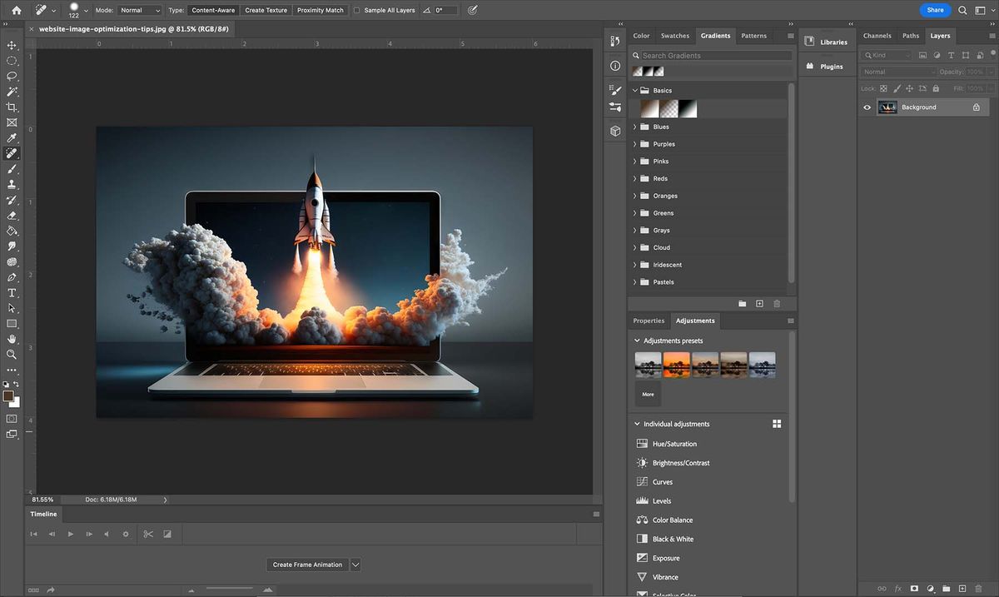The width and height of the screenshot is (999, 597).
Task: Select the Move tool
Action: (x=12, y=45)
